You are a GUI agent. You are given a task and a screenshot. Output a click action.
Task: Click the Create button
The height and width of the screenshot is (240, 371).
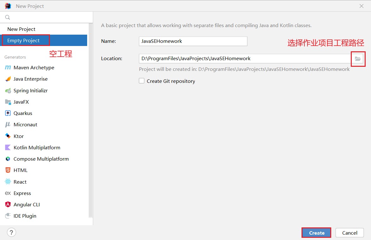[316, 233]
